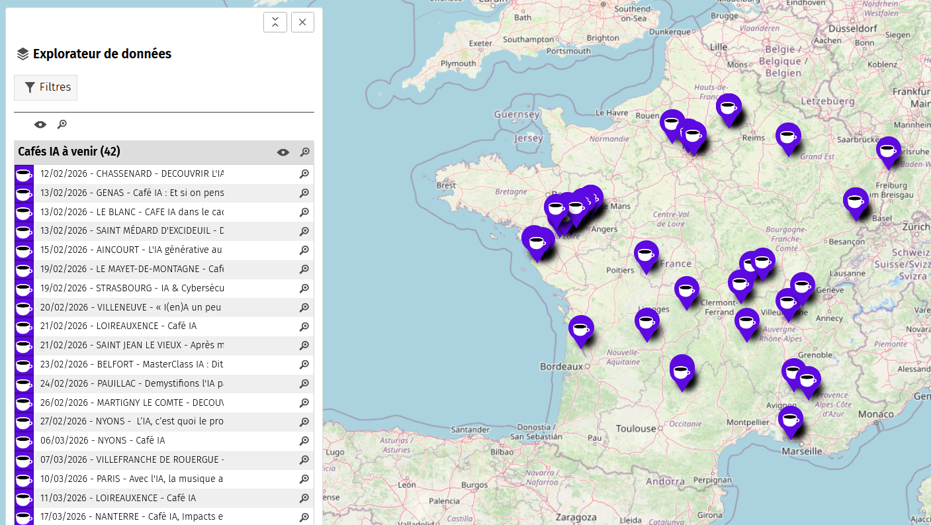Toggle Cafés IA à venir layer visibility

pos(283,152)
